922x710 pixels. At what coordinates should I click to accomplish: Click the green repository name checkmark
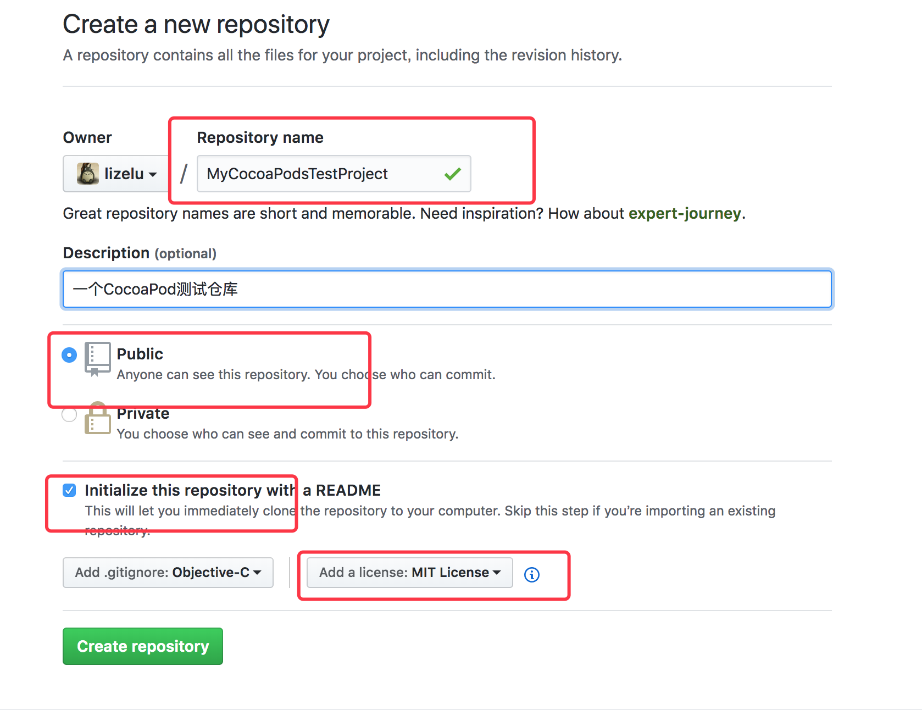click(x=452, y=174)
